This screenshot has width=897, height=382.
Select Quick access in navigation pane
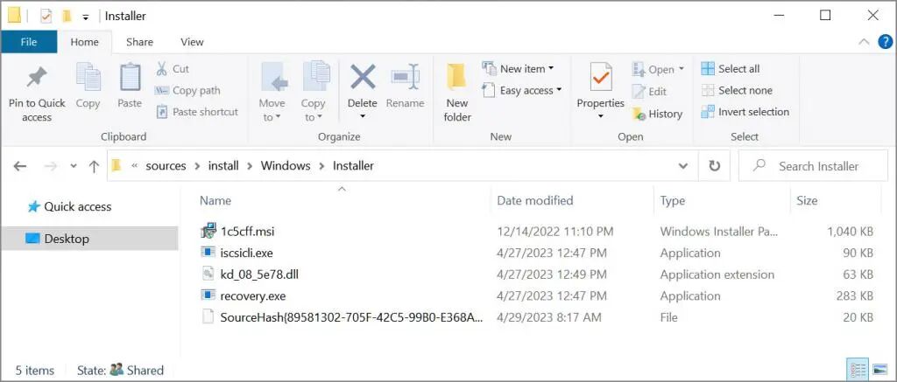coord(69,206)
